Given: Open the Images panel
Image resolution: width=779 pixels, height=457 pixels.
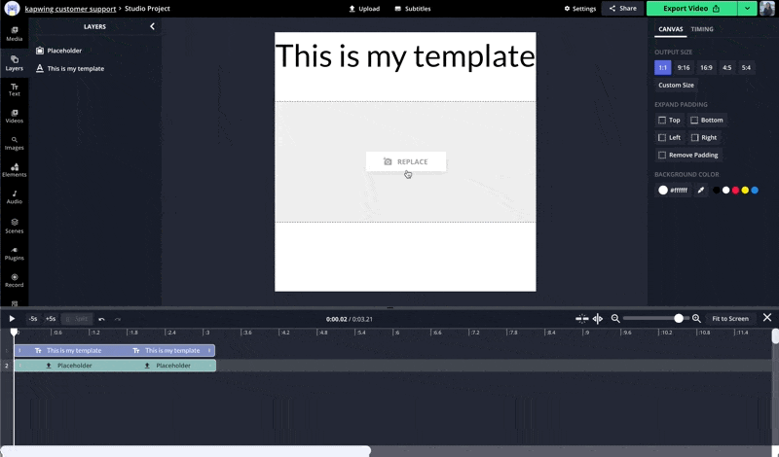Looking at the screenshot, I should [x=14, y=144].
